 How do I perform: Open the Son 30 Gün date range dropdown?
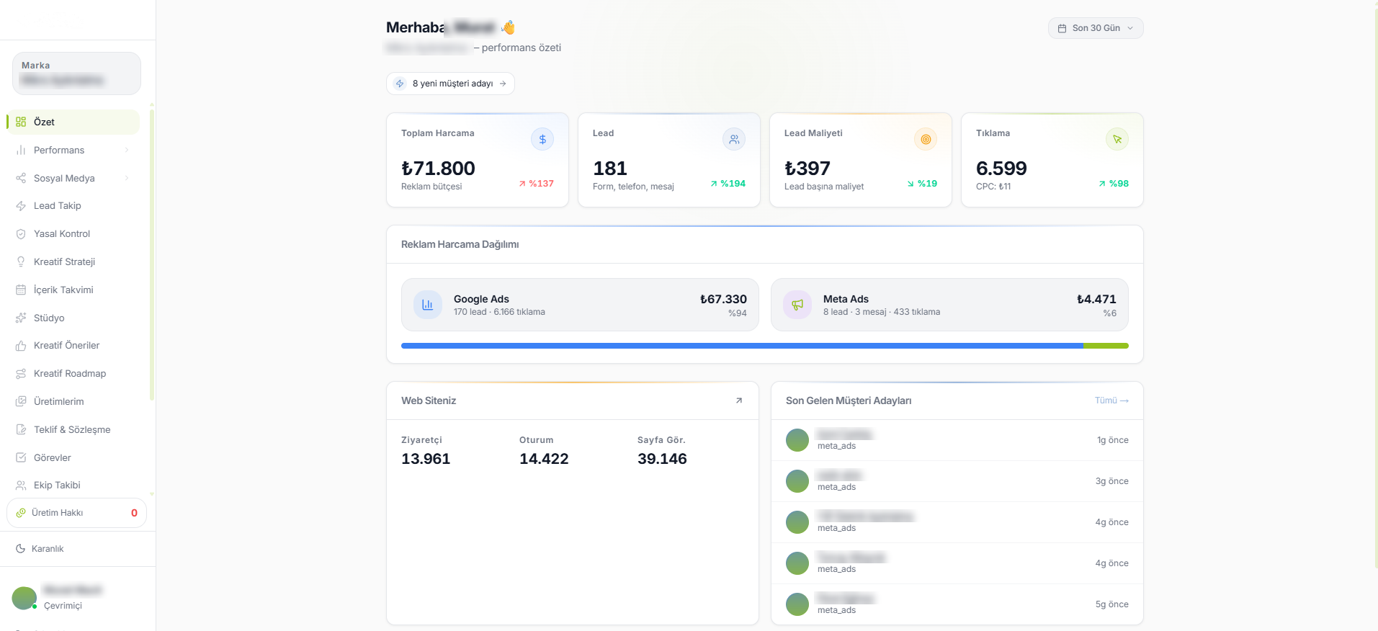1096,28
